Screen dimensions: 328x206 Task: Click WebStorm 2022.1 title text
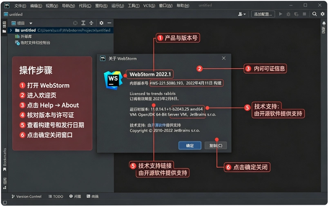point(150,74)
